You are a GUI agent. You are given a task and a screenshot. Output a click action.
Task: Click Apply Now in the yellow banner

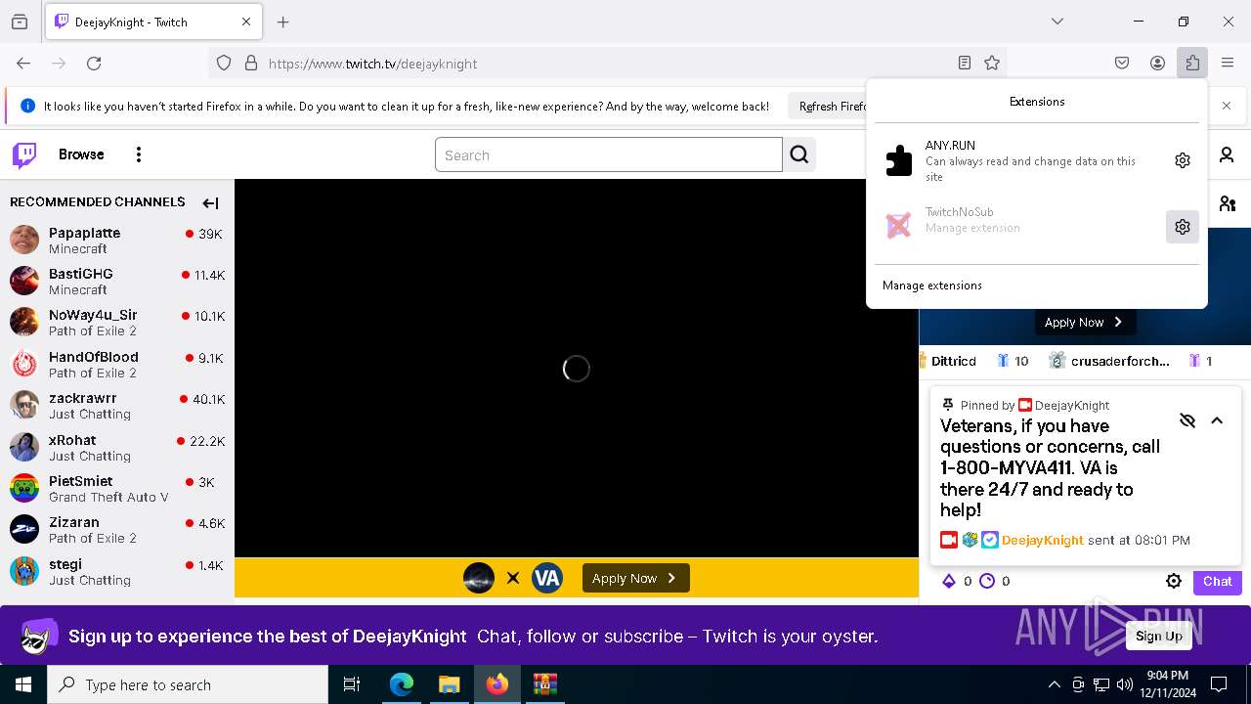pos(636,578)
